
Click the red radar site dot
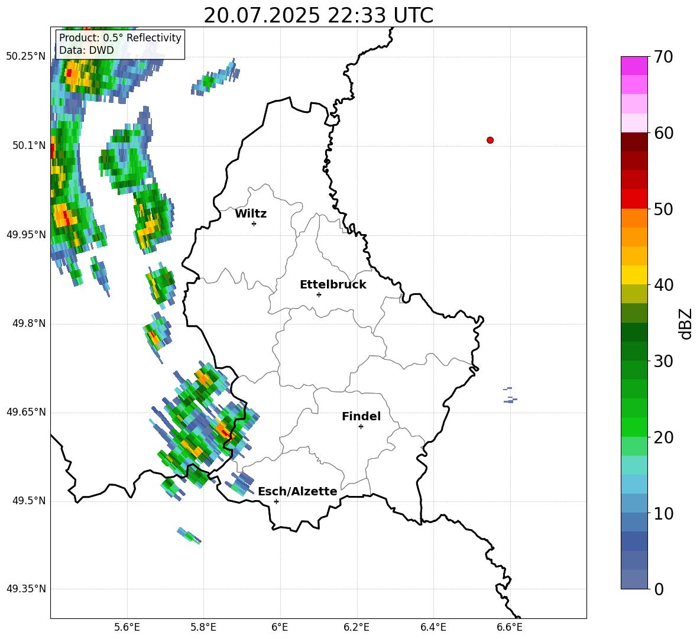coord(490,140)
